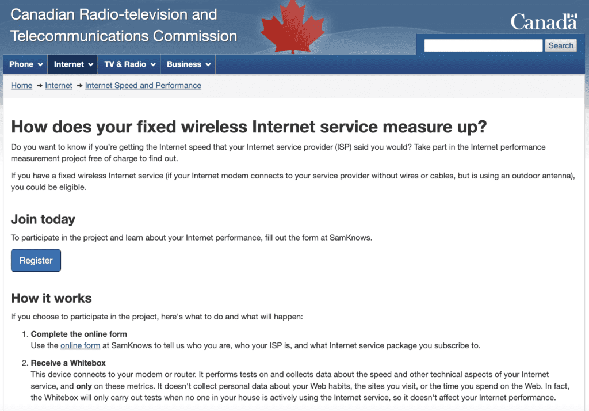Click the Canadian flag symbol above wordmark
Viewport: 589px width, 411px height.
pos(572,16)
